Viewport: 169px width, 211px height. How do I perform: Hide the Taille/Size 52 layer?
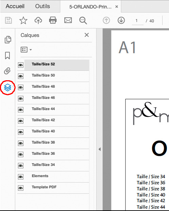click(21, 65)
